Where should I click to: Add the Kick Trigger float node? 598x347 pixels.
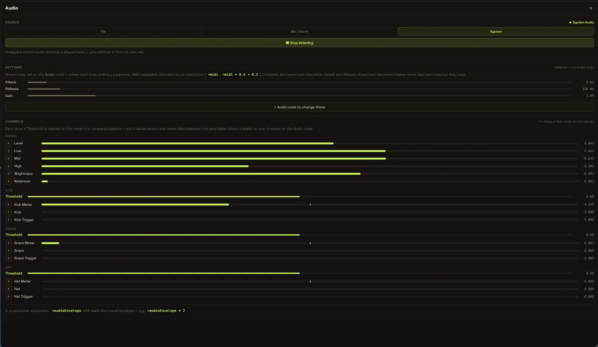click(9, 220)
